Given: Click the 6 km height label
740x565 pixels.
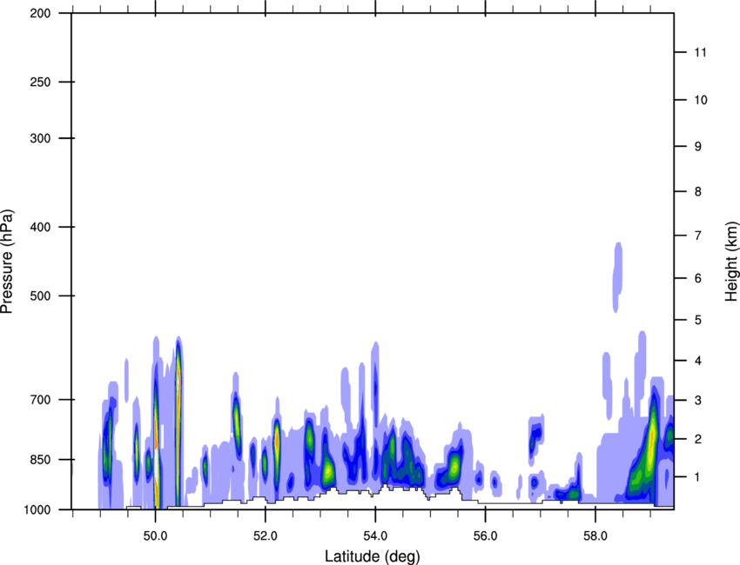Looking at the screenshot, I should (698, 278).
